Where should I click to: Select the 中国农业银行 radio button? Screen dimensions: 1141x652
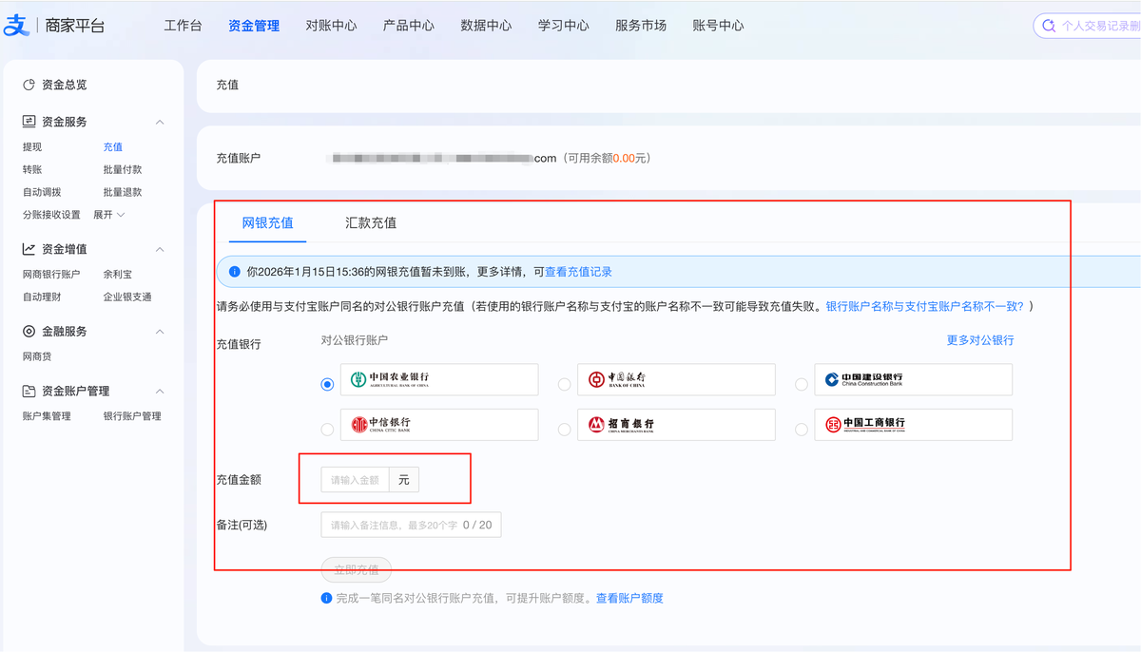click(327, 384)
